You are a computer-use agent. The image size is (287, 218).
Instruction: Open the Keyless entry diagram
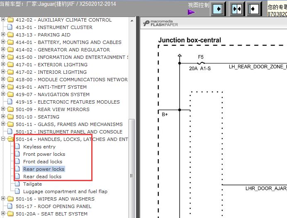[x=39, y=147]
